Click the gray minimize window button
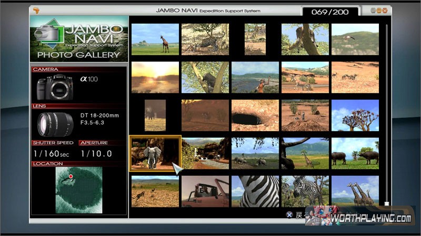The height and width of the screenshot is (236, 421). click(373, 10)
